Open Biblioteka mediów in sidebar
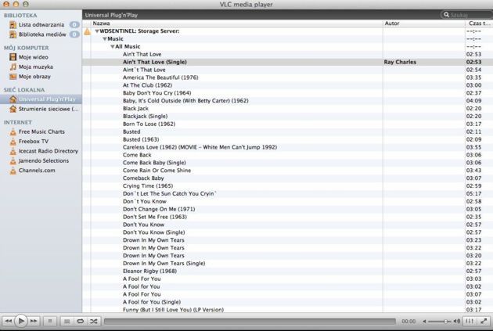Screen dimensions: 493x331 coord(42,34)
